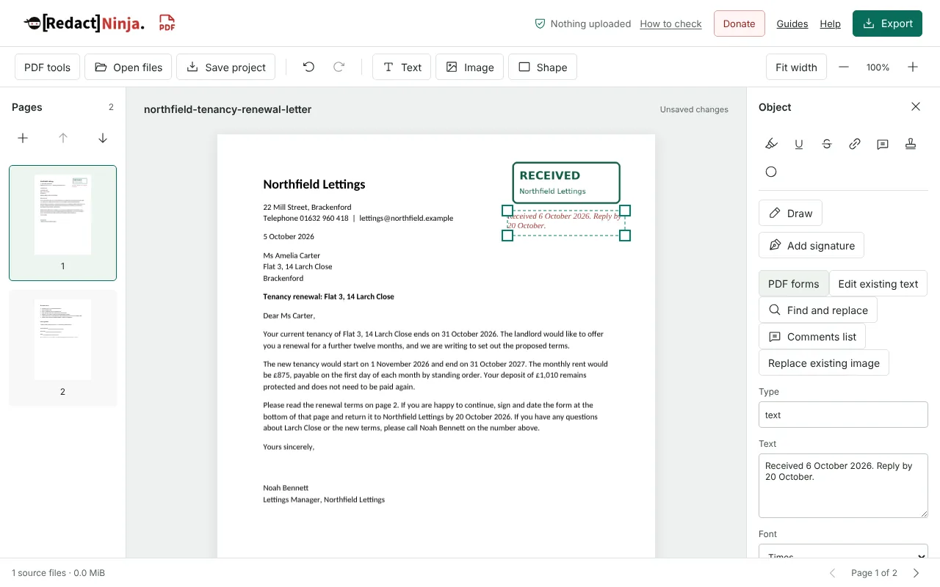
Task: Select the link tool icon
Action: coord(855,144)
